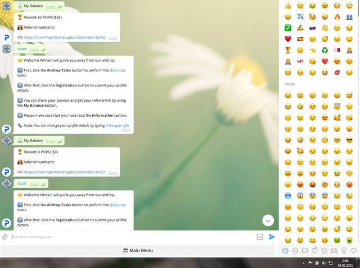
Task: Jump to latest messages with down chevron
Action: click(268, 221)
